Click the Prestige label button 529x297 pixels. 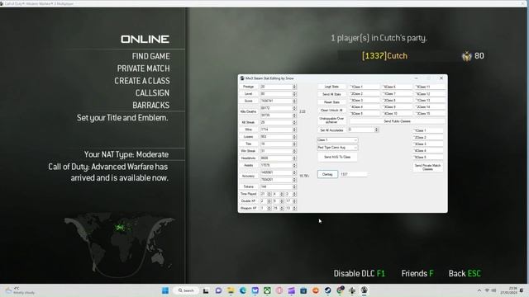(x=248, y=87)
